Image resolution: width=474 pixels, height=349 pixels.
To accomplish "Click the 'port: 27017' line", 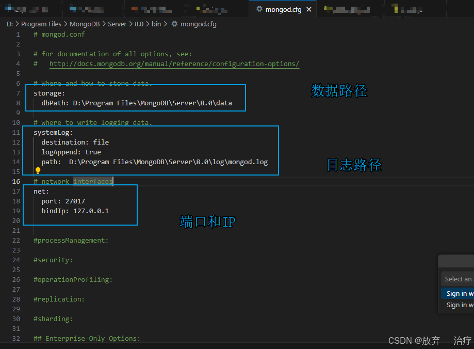I will 63,201.
